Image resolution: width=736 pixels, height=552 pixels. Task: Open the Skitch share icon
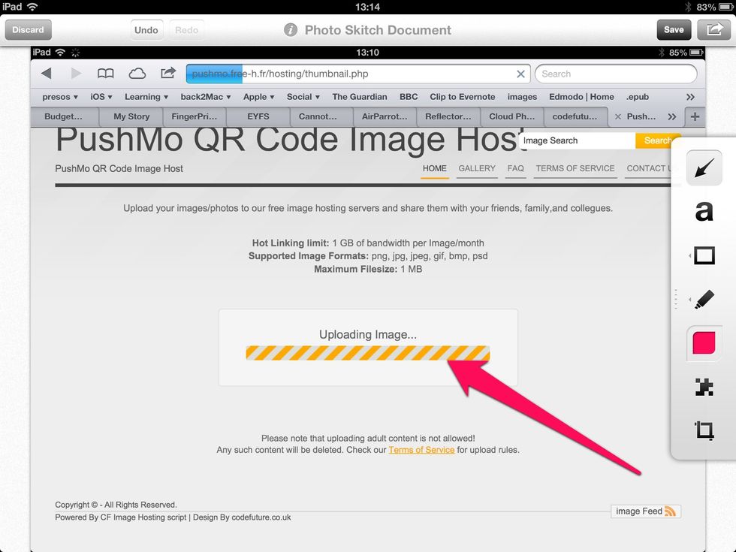[x=714, y=30]
